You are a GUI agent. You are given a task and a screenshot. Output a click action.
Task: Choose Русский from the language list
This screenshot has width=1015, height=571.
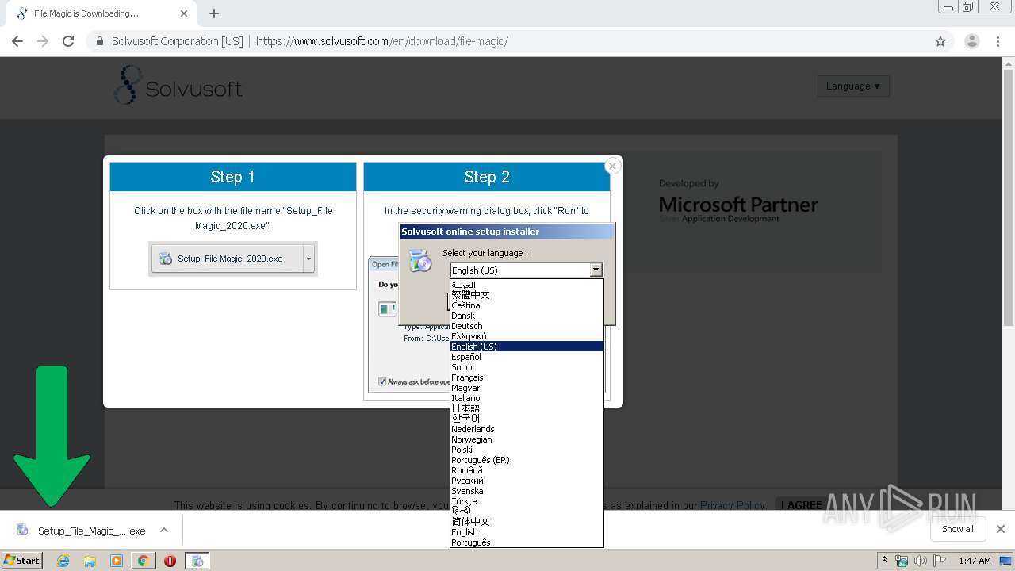(527, 481)
